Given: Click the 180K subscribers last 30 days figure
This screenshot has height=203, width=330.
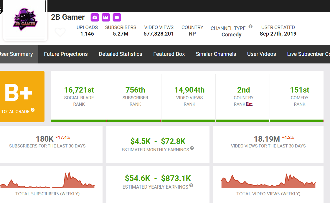Looking at the screenshot, I should click(x=44, y=139).
